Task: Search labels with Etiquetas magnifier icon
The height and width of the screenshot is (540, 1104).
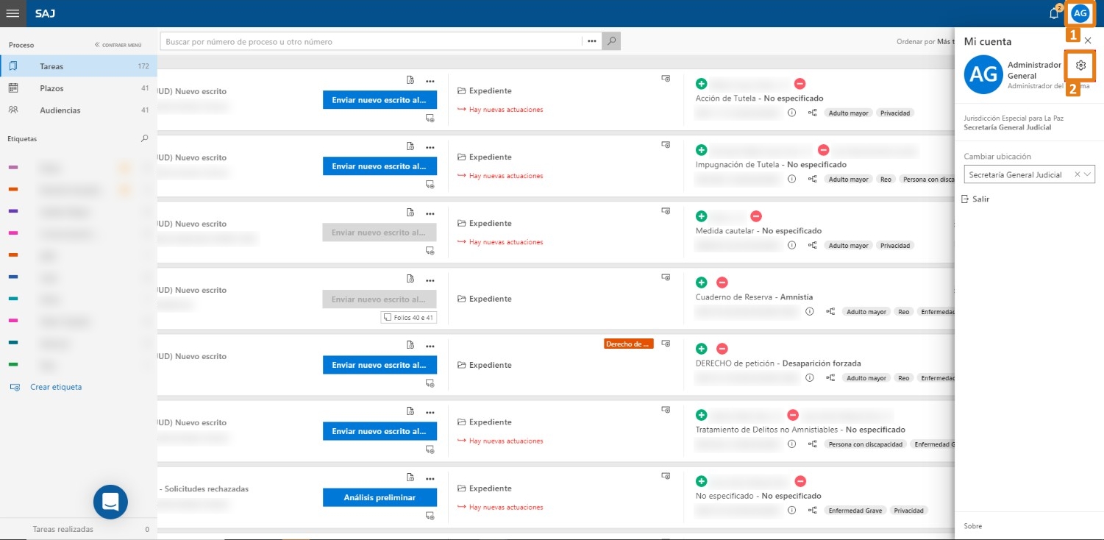Action: click(x=145, y=138)
